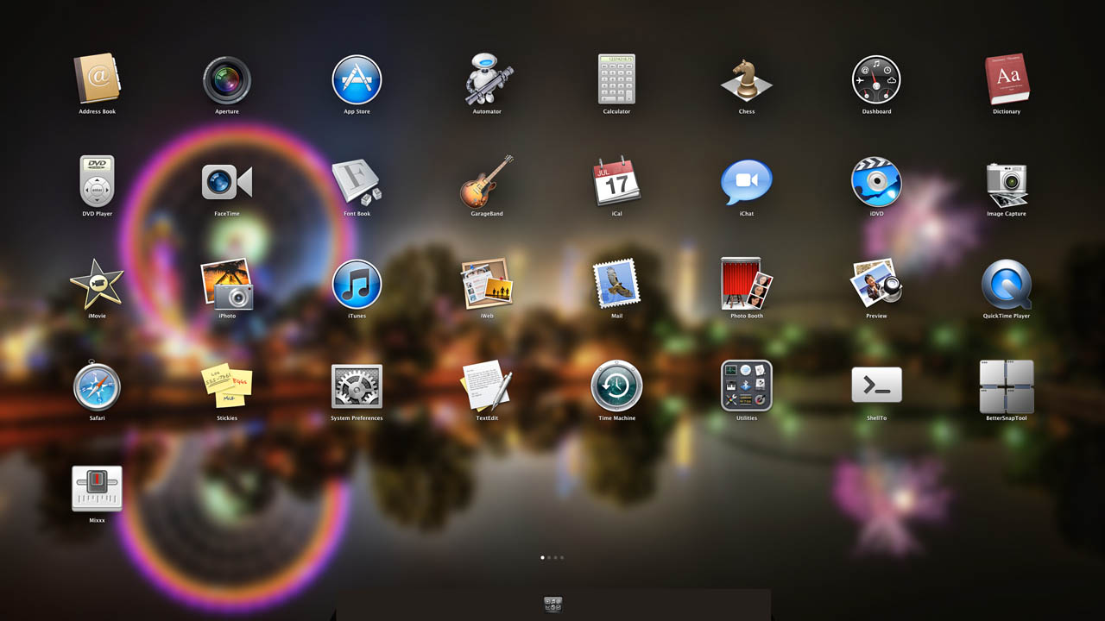Launch Automator

click(x=487, y=79)
